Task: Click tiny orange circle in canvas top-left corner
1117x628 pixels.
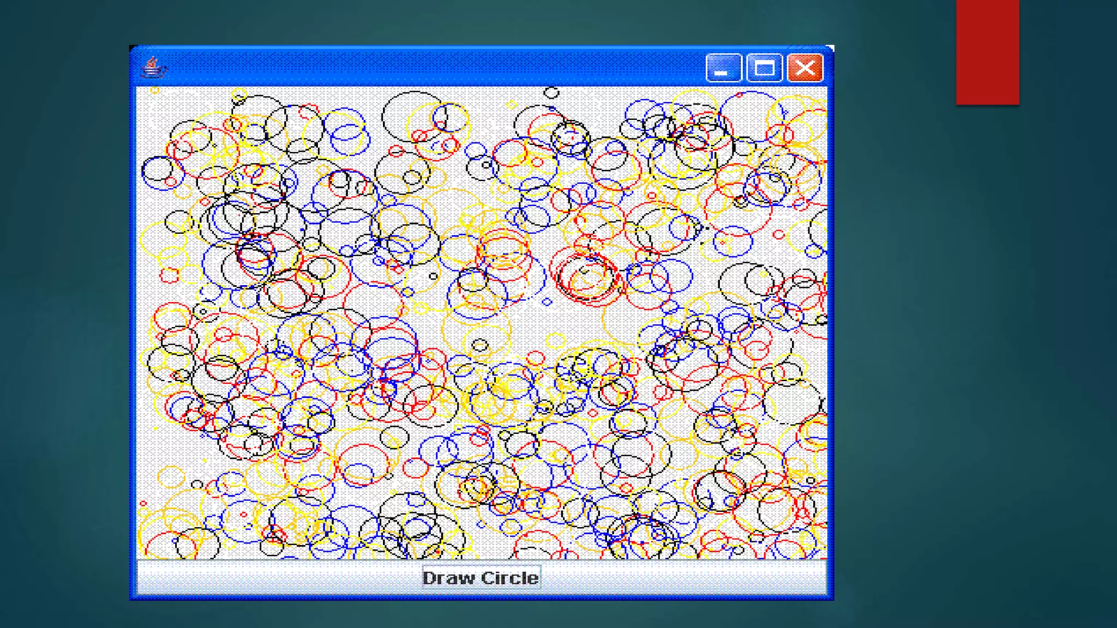Action: [154, 90]
